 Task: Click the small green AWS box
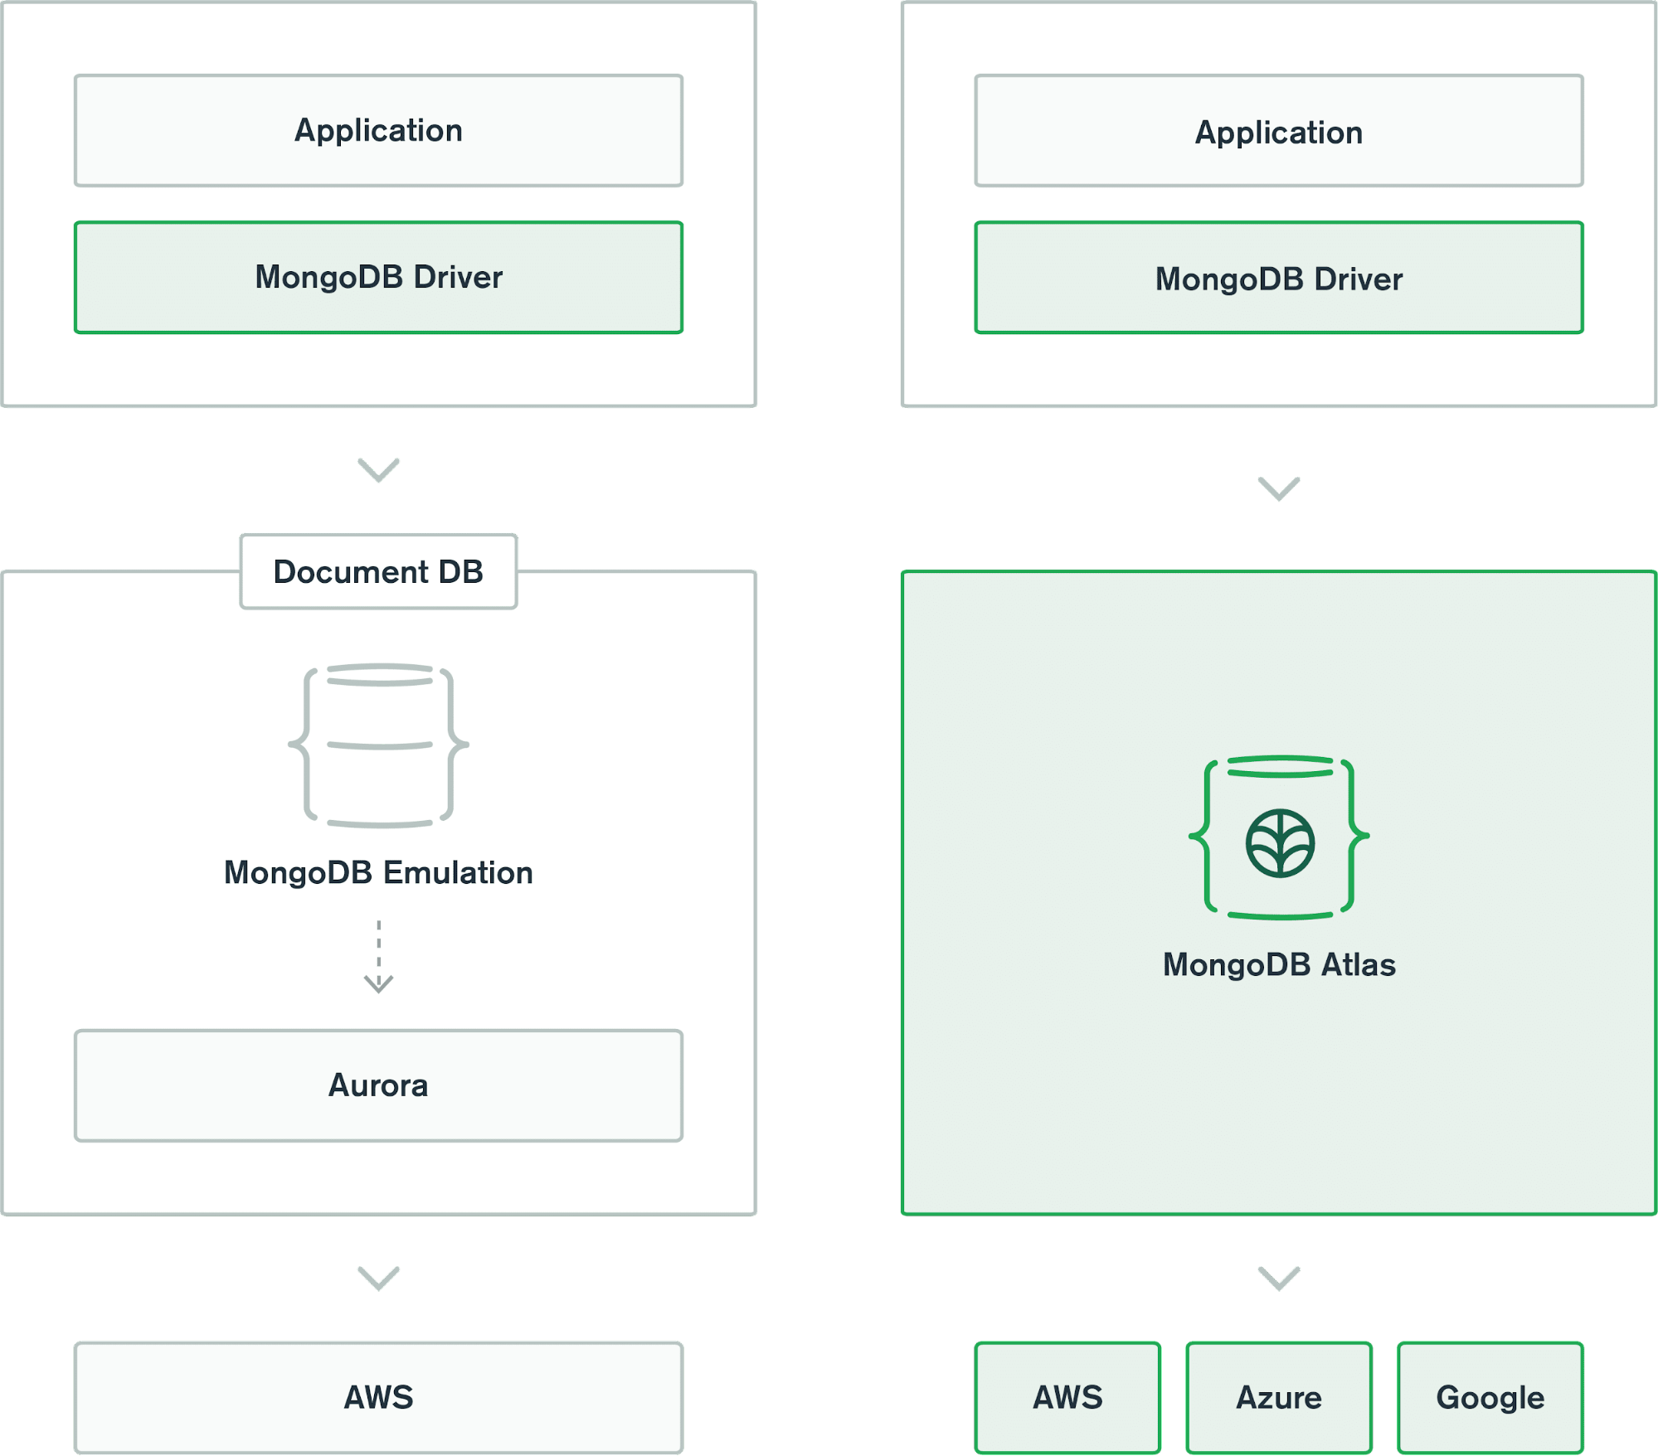[1067, 1397]
